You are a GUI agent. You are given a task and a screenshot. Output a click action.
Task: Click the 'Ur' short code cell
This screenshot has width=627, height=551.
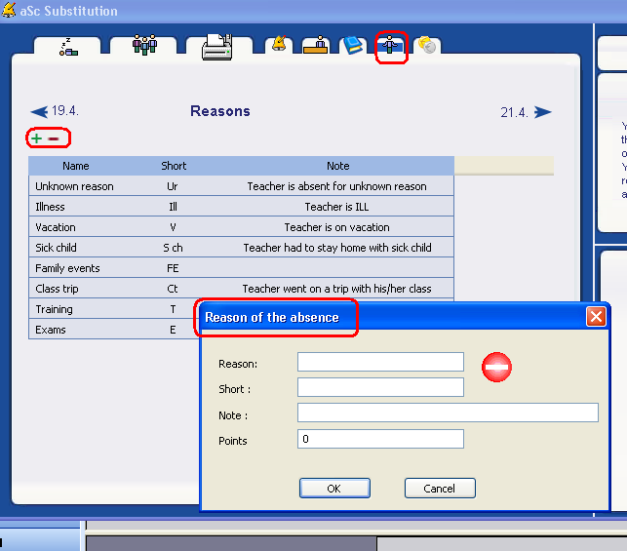[173, 186]
